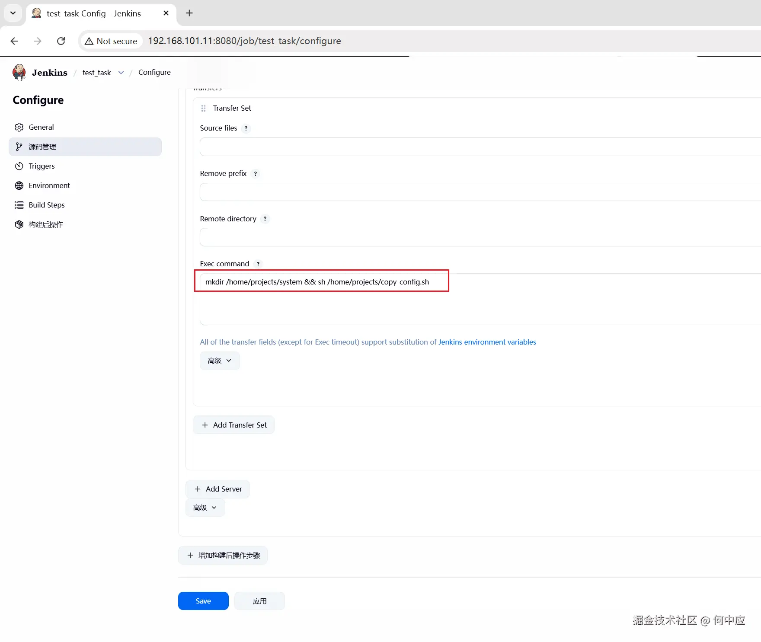Open the browser tab search dropdown
This screenshot has height=642, width=761.
[x=13, y=13]
